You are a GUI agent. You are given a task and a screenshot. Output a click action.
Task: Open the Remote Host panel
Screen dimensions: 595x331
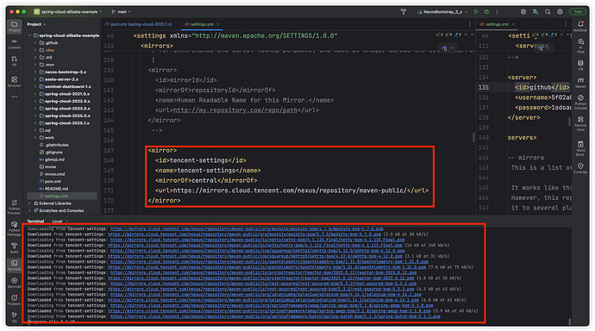point(580,124)
